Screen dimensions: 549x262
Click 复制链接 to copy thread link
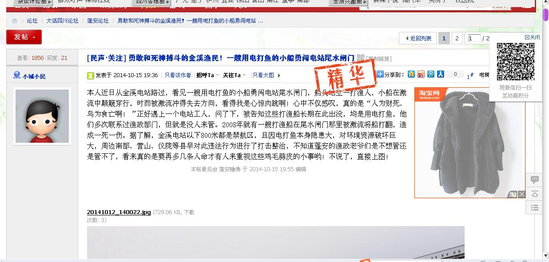coord(379,59)
